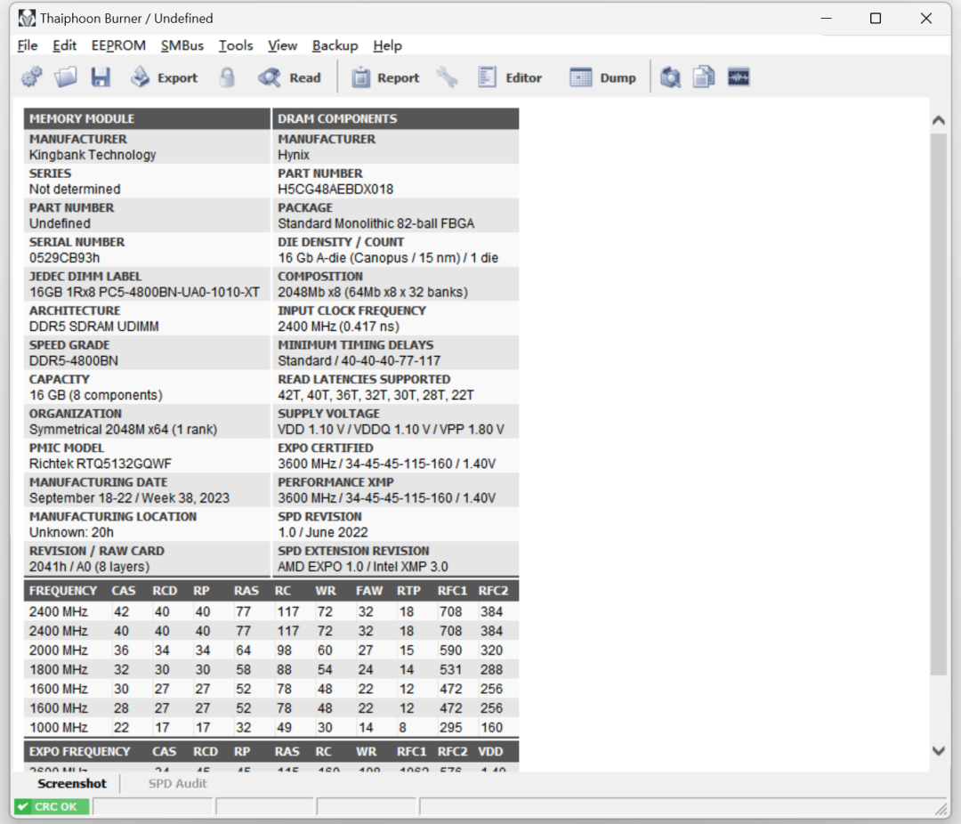
Task: Click the Thaiphoon Burner app logo icon
Action: (27, 19)
